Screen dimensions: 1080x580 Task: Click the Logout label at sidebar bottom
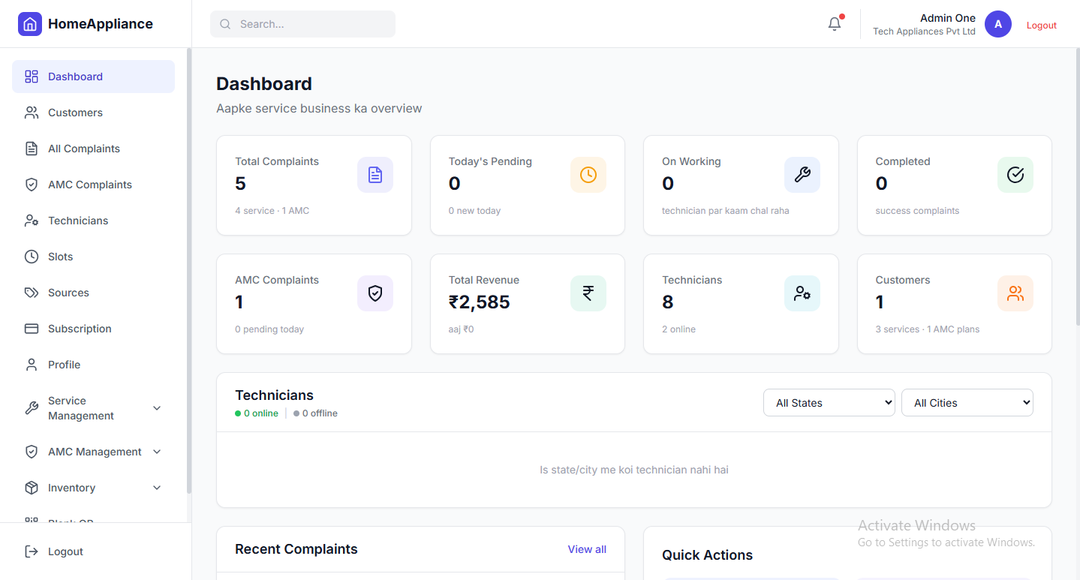[65, 551]
